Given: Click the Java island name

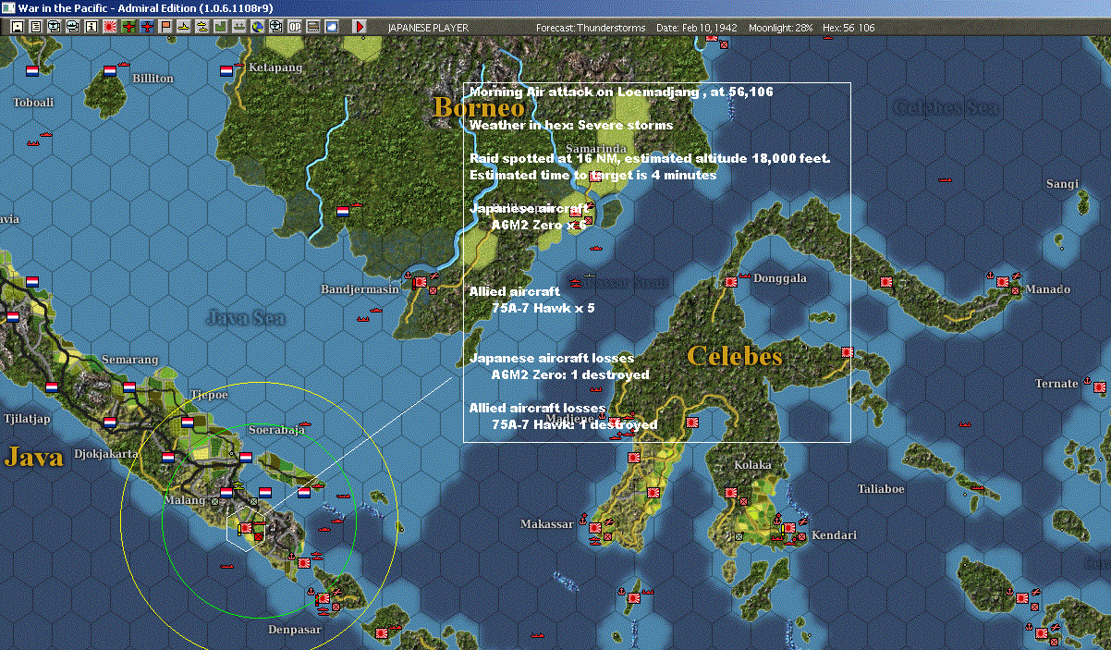Looking at the screenshot, I should click(34, 457).
